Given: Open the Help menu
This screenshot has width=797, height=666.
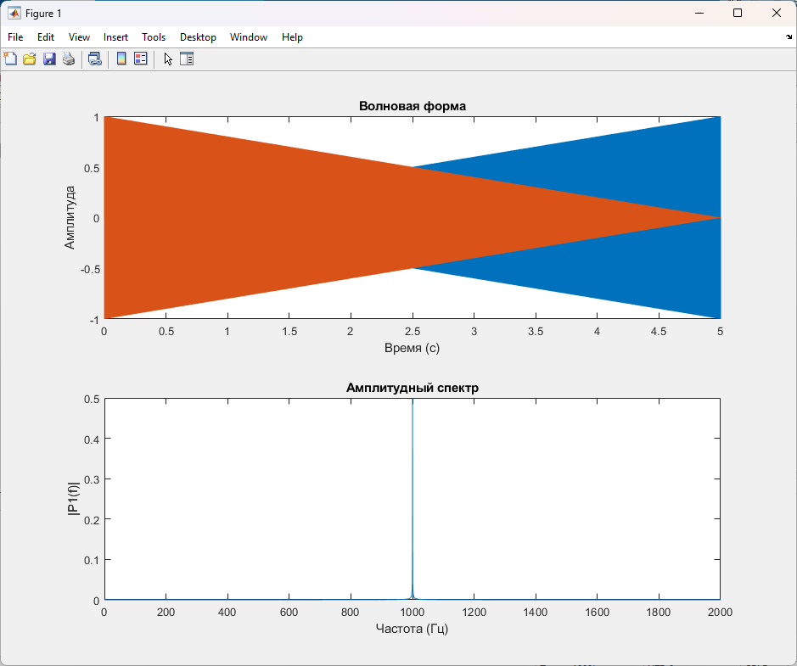Looking at the screenshot, I should pyautogui.click(x=292, y=37).
